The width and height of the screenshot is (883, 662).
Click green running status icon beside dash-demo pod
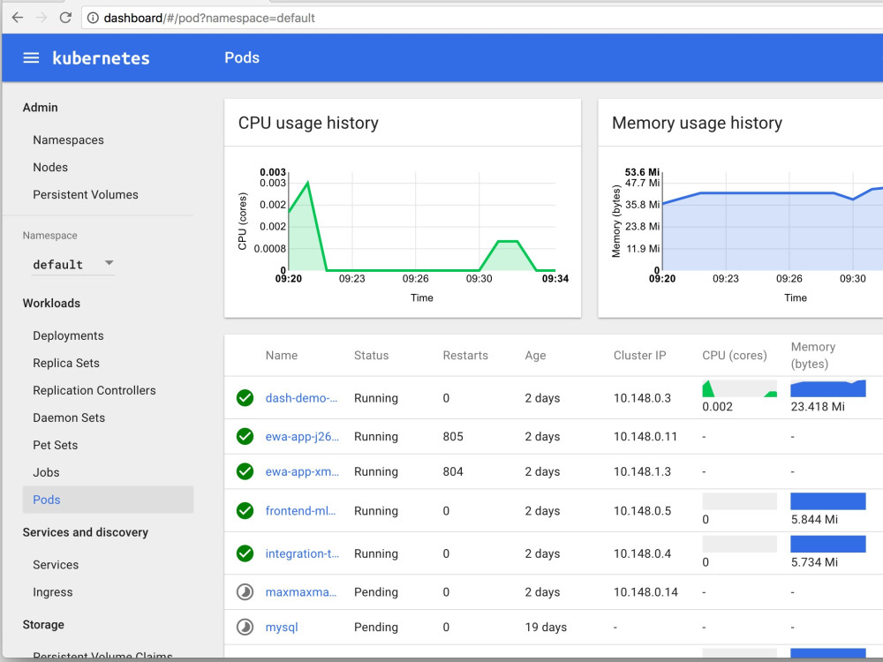point(245,397)
